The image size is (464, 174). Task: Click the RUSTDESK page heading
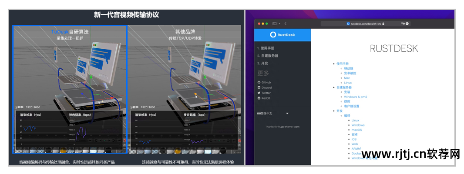tap(394, 49)
